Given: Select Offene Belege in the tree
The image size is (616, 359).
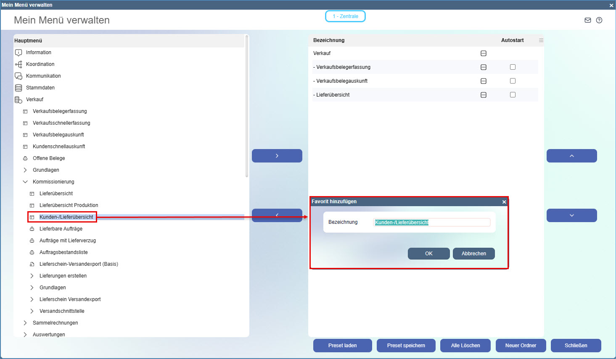Looking at the screenshot, I should click(49, 158).
